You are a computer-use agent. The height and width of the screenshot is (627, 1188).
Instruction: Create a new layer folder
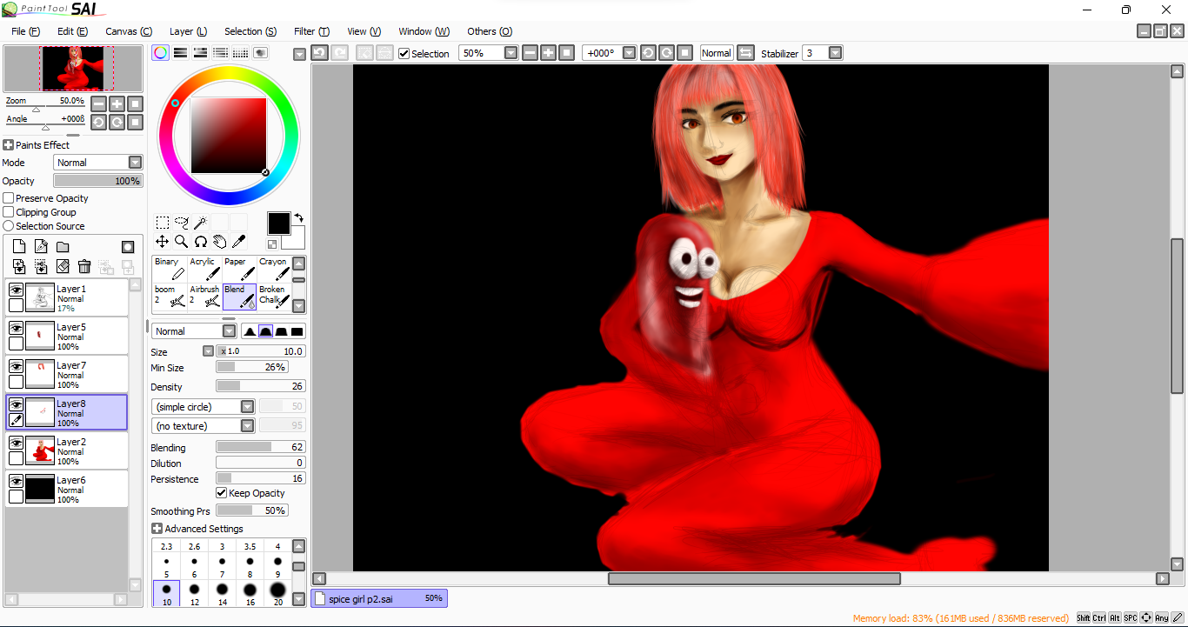63,247
